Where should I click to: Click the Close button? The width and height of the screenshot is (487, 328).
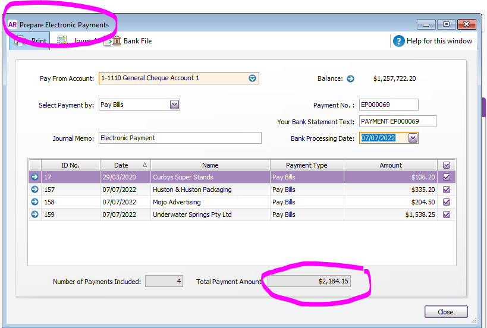pos(445,312)
